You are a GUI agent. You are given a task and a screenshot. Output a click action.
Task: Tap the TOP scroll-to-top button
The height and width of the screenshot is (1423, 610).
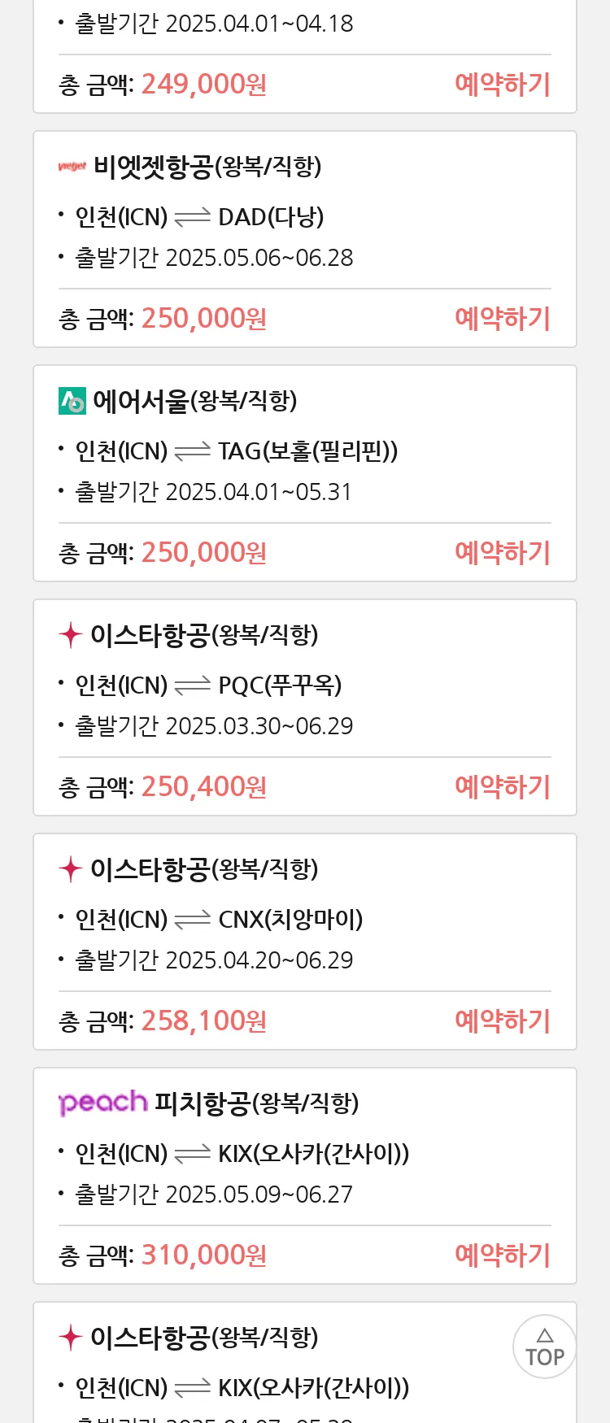[x=544, y=1347]
